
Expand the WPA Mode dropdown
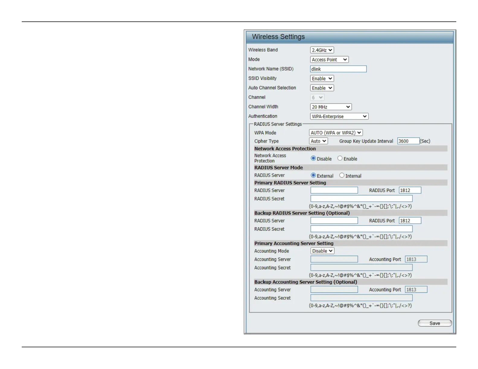click(x=336, y=133)
